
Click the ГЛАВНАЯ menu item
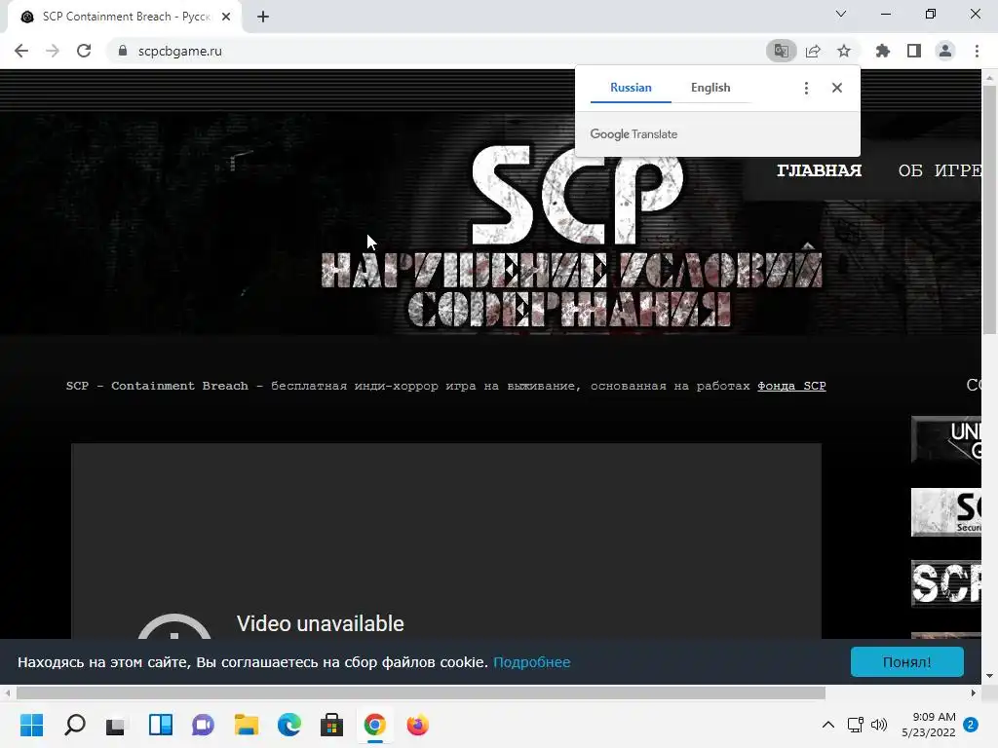coord(819,170)
